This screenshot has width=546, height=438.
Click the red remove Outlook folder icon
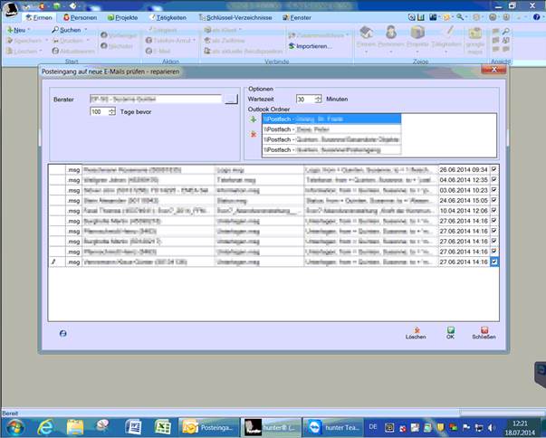(x=254, y=134)
